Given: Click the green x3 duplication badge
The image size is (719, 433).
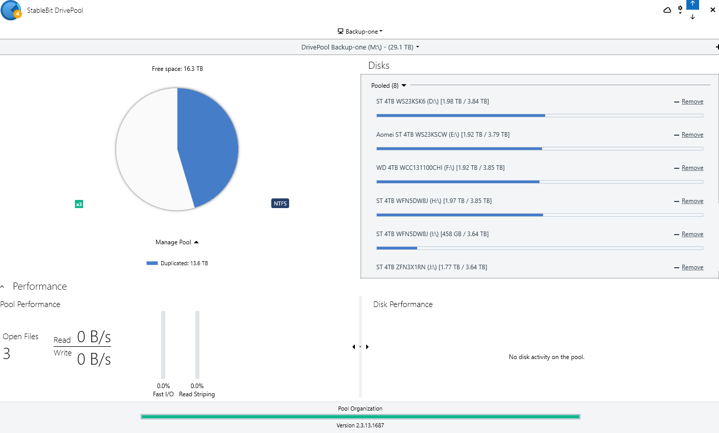Looking at the screenshot, I should coord(79,204).
